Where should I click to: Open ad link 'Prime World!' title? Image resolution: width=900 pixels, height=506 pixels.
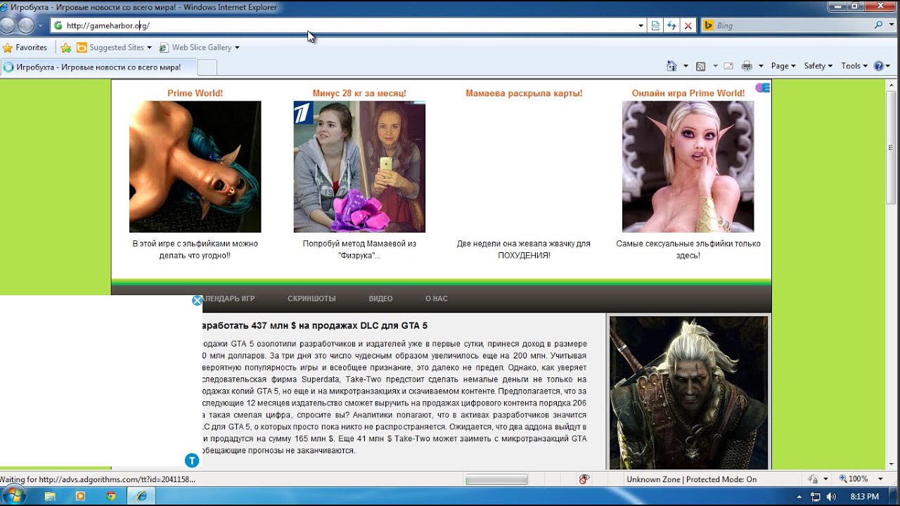click(x=195, y=93)
